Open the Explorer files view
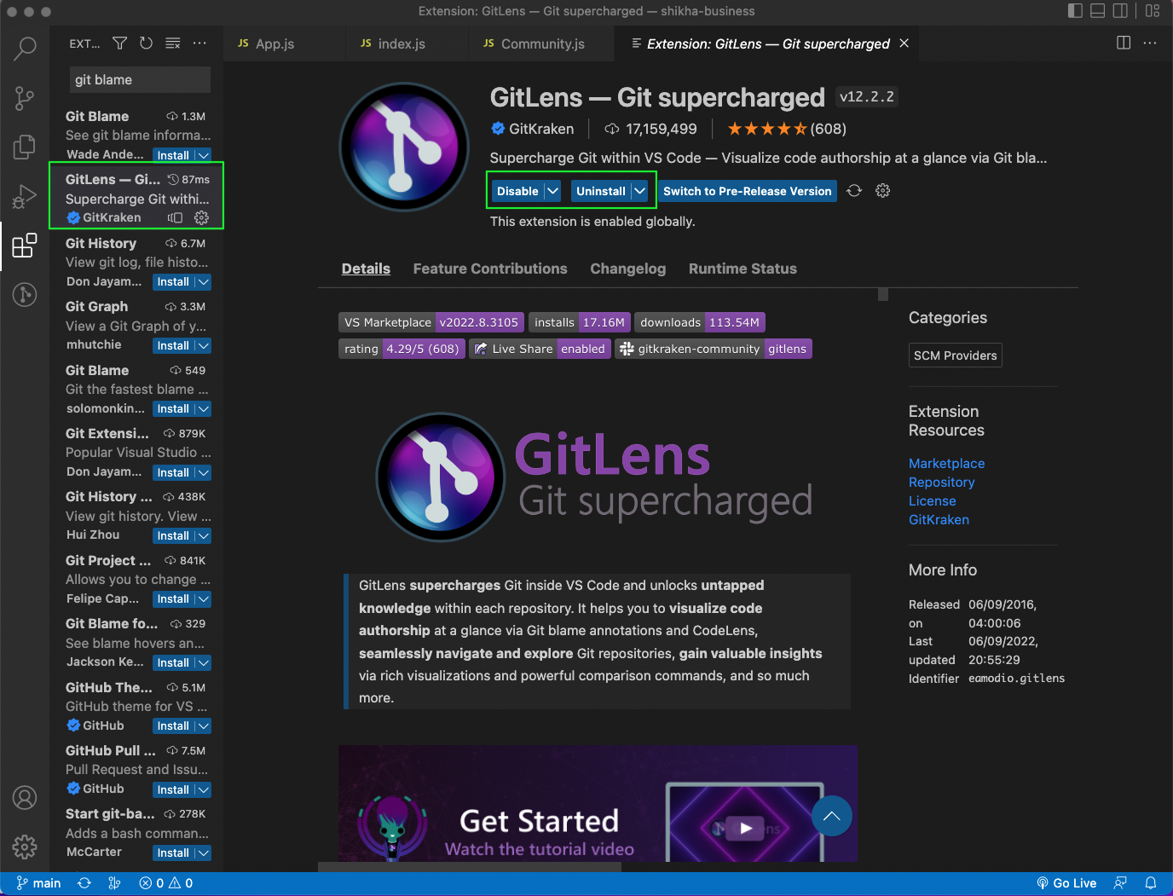This screenshot has width=1173, height=896. (x=25, y=147)
